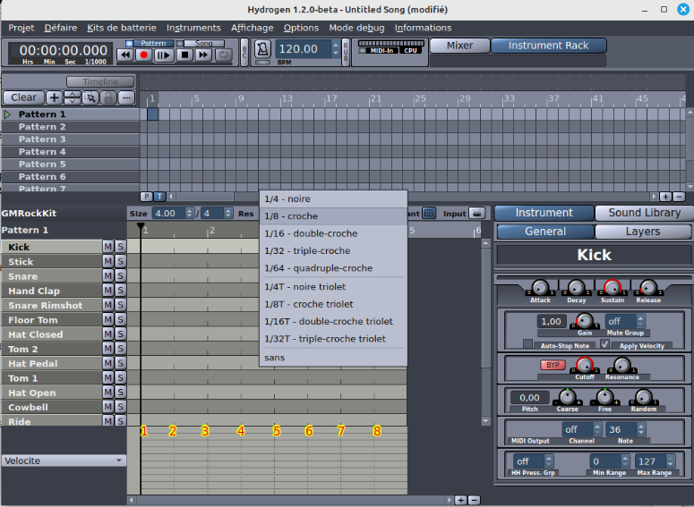The image size is (694, 507).
Task: Click the MIDI Output Channel stepper
Action: 597,429
